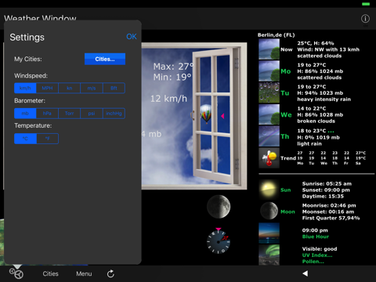This screenshot has width=376, height=282.
Task: Select MPH windspeed unit
Action: point(47,88)
